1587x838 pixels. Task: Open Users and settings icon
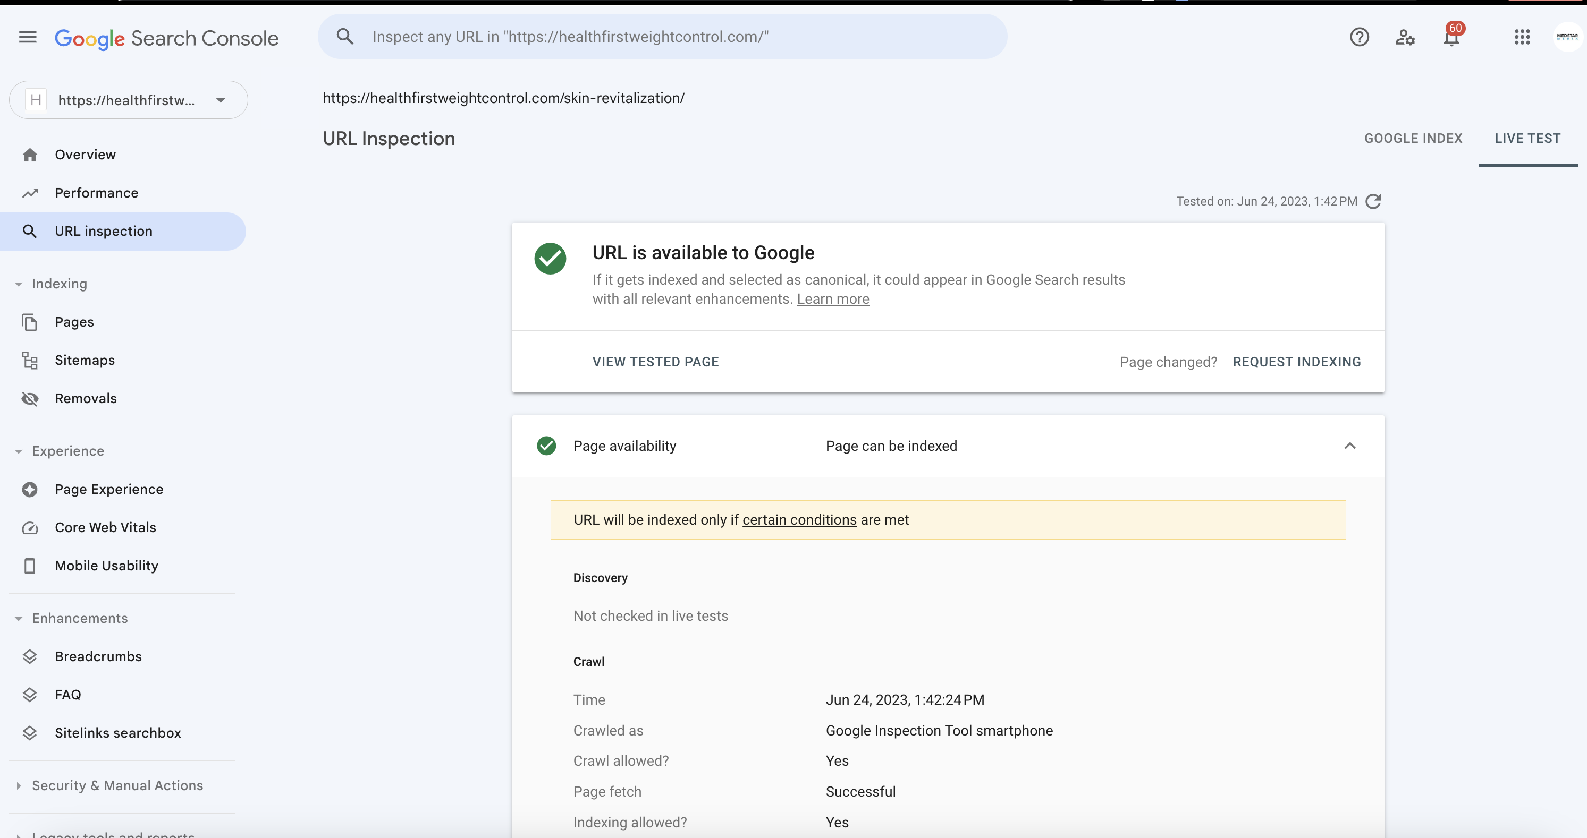[x=1405, y=38]
